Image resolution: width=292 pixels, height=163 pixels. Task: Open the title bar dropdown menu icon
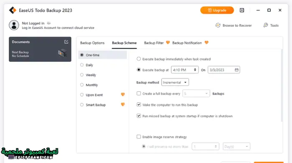(x=242, y=10)
